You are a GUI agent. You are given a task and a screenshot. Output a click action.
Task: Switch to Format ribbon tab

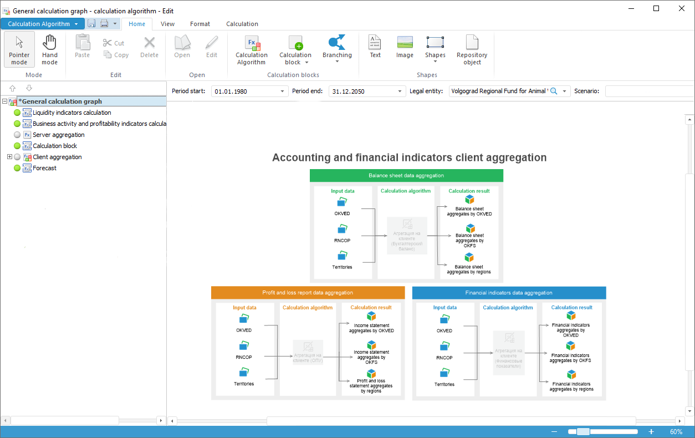click(200, 24)
